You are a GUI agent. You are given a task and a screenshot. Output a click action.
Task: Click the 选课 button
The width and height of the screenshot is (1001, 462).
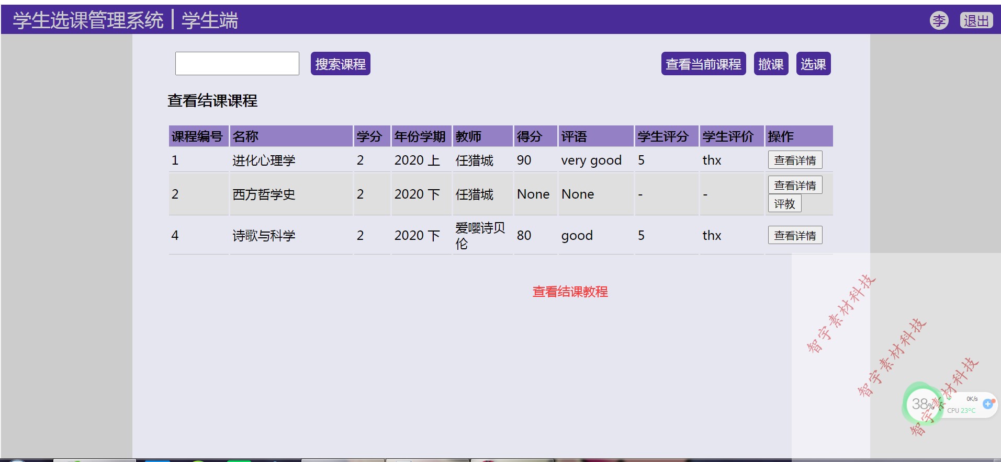tap(814, 64)
